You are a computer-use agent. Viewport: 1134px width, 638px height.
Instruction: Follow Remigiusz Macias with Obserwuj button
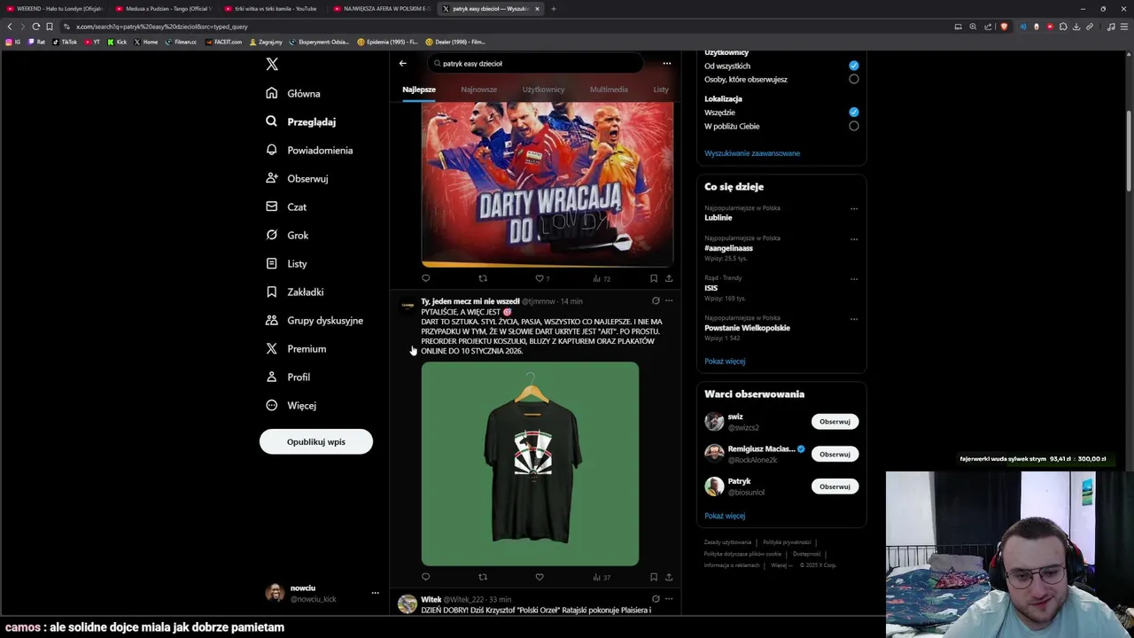pos(835,454)
